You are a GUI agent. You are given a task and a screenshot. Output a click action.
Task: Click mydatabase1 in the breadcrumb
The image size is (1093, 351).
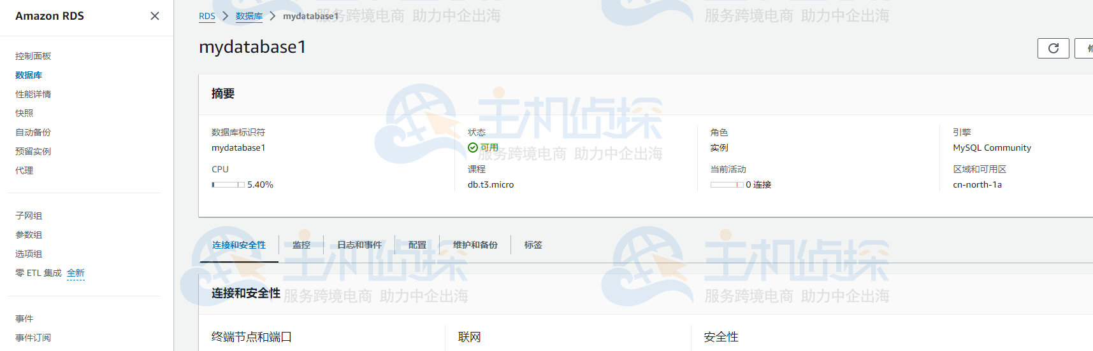pyautogui.click(x=311, y=16)
